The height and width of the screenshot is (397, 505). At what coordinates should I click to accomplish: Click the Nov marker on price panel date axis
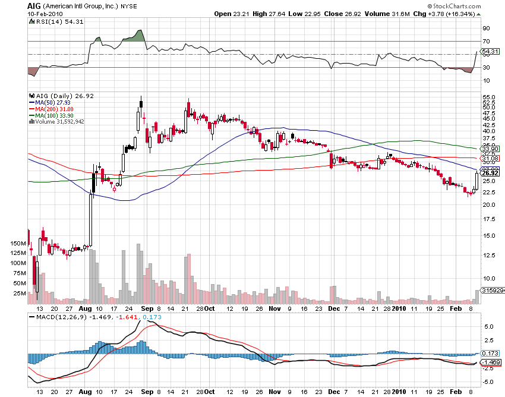(274, 308)
